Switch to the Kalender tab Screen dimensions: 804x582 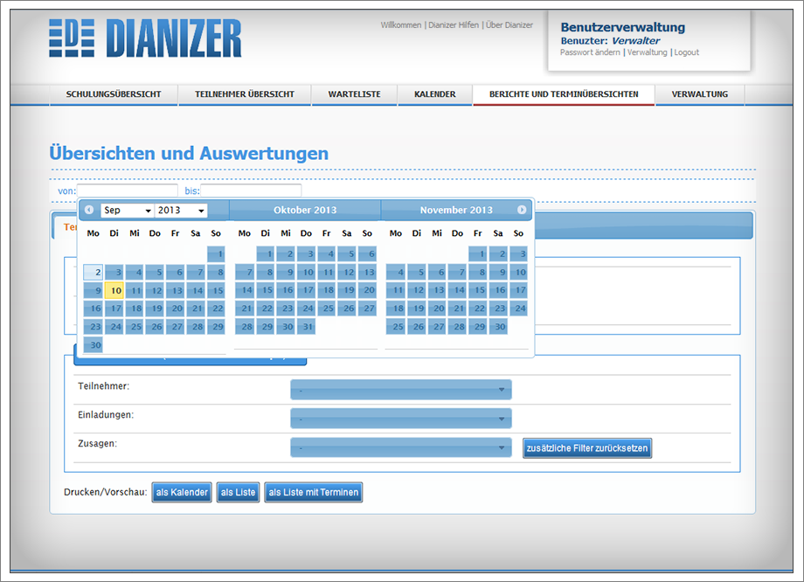coord(435,94)
